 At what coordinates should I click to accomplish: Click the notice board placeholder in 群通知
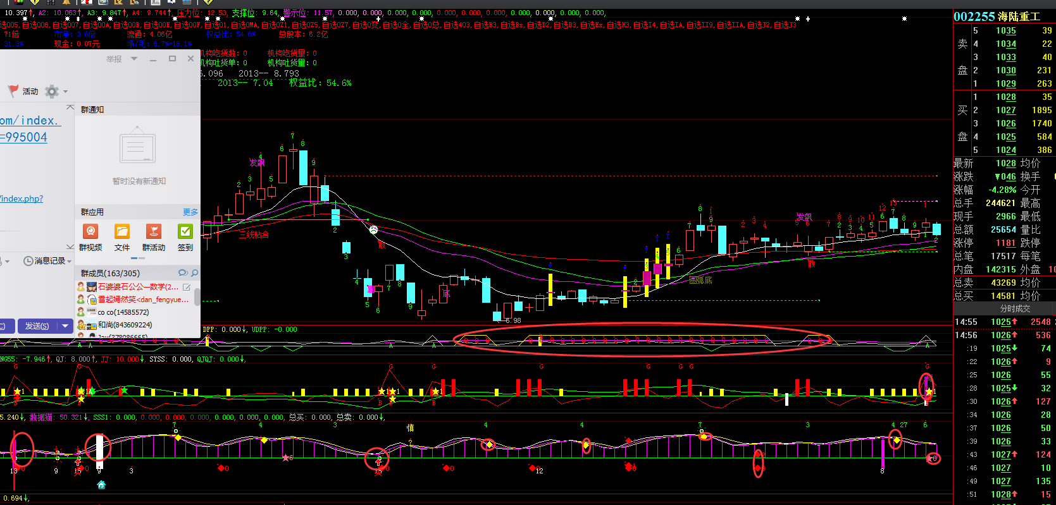(137, 145)
